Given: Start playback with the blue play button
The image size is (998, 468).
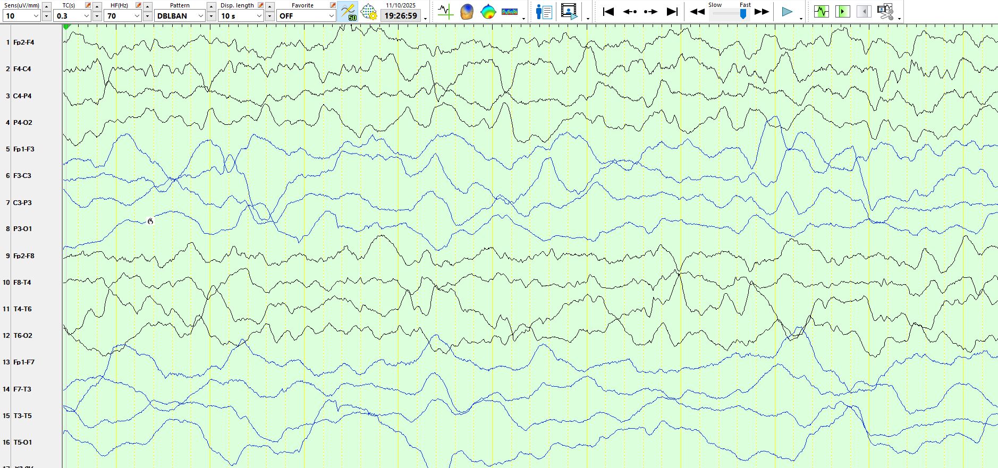Looking at the screenshot, I should [x=787, y=12].
